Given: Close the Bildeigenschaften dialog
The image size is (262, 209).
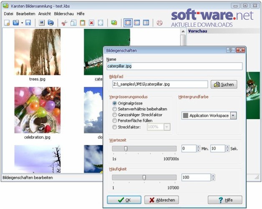Looking at the screenshot, I should pyautogui.click(x=240, y=50).
